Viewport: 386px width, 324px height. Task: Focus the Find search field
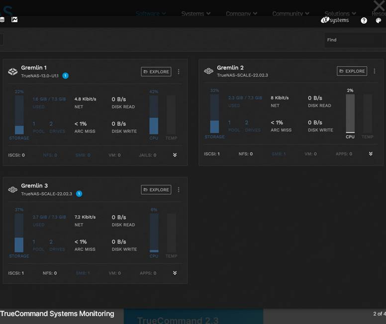355,40
